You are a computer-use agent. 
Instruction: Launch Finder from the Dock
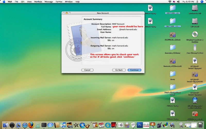pos(5,125)
